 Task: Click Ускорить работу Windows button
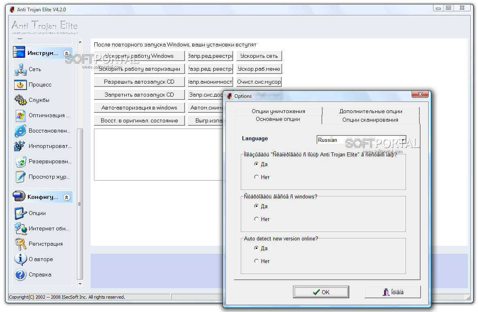click(x=139, y=56)
